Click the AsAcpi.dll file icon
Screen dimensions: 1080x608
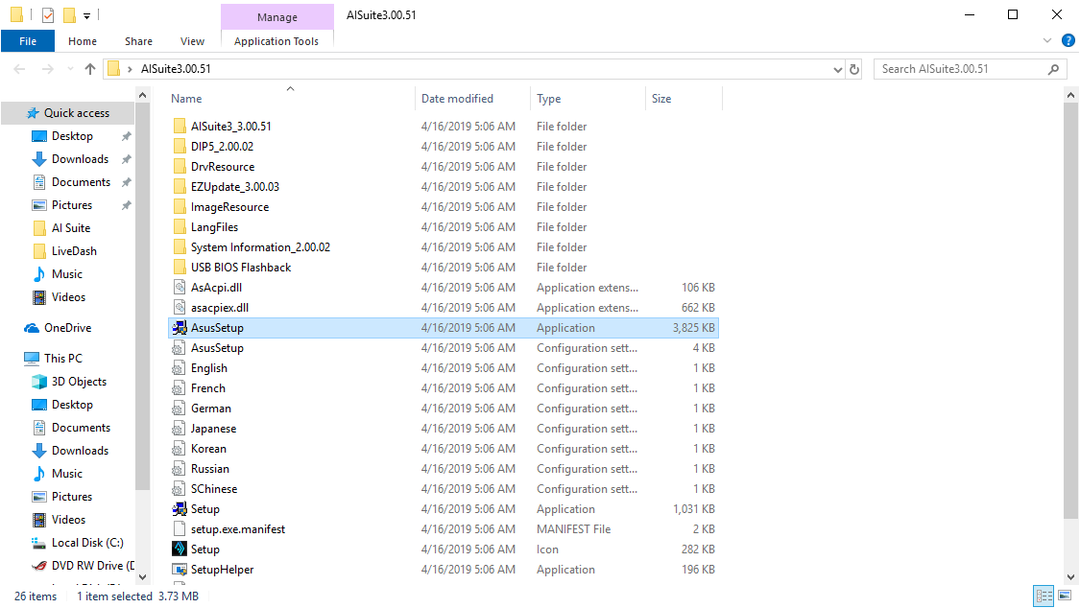click(180, 288)
